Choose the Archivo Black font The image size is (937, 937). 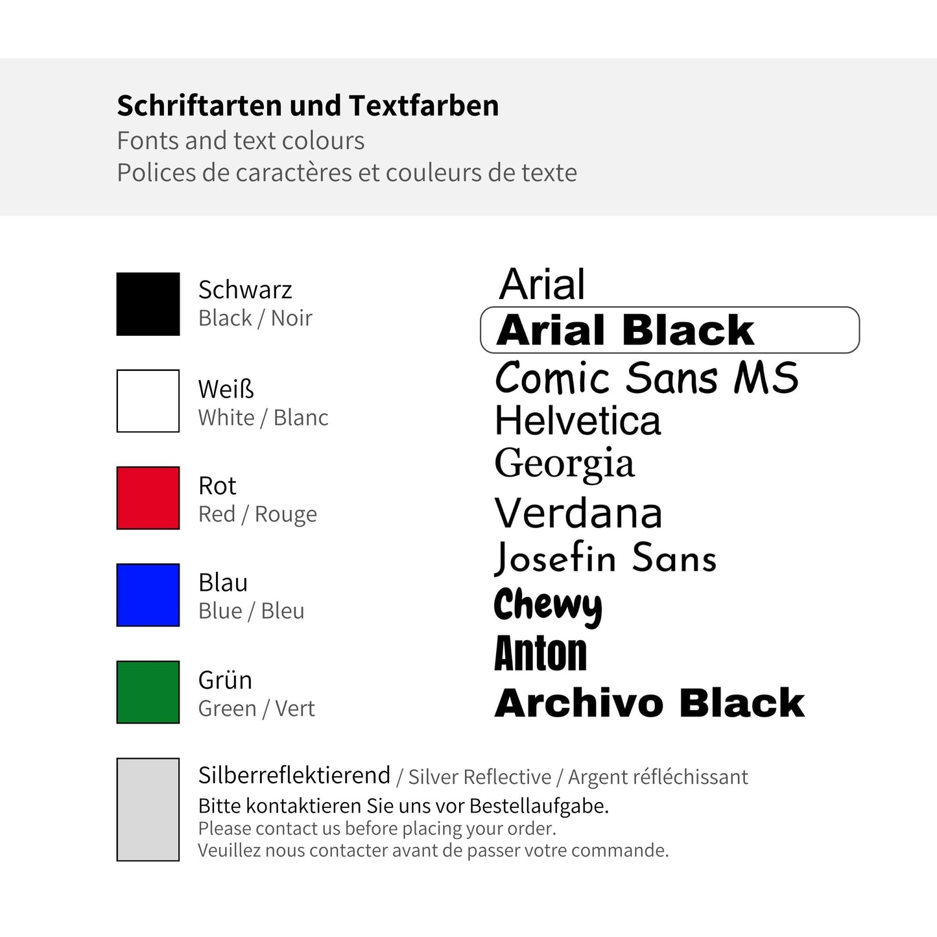[x=649, y=704]
